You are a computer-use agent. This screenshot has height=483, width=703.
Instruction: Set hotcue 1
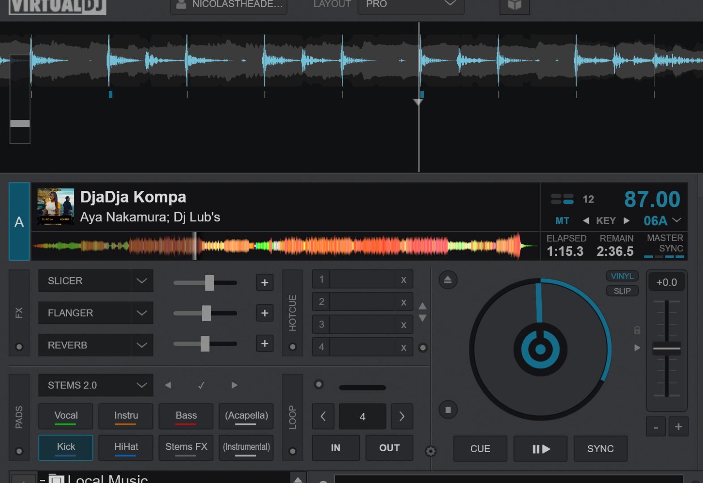[354, 280]
